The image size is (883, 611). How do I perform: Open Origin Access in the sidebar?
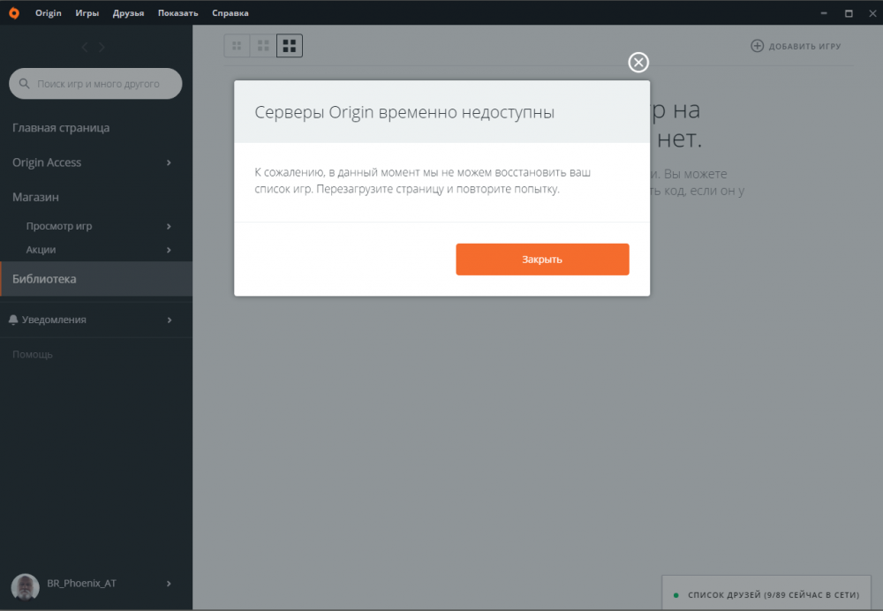click(x=47, y=162)
